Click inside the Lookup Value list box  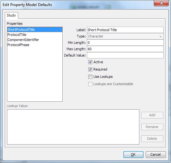click(x=73, y=127)
